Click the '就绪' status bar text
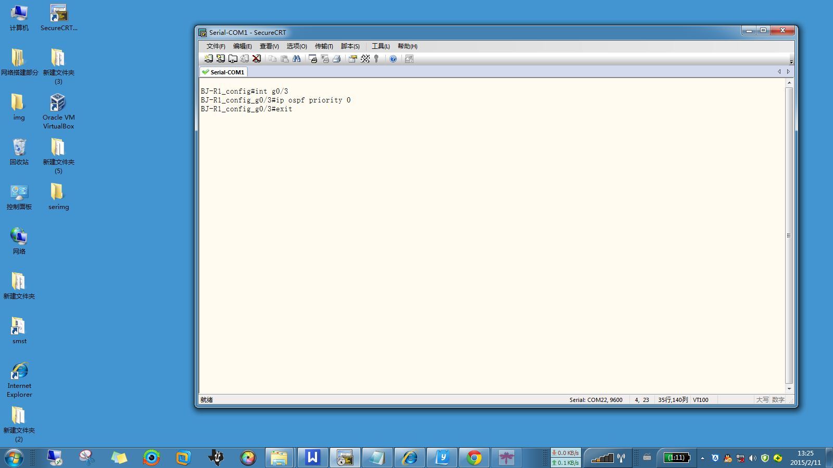The image size is (833, 468). 207,400
